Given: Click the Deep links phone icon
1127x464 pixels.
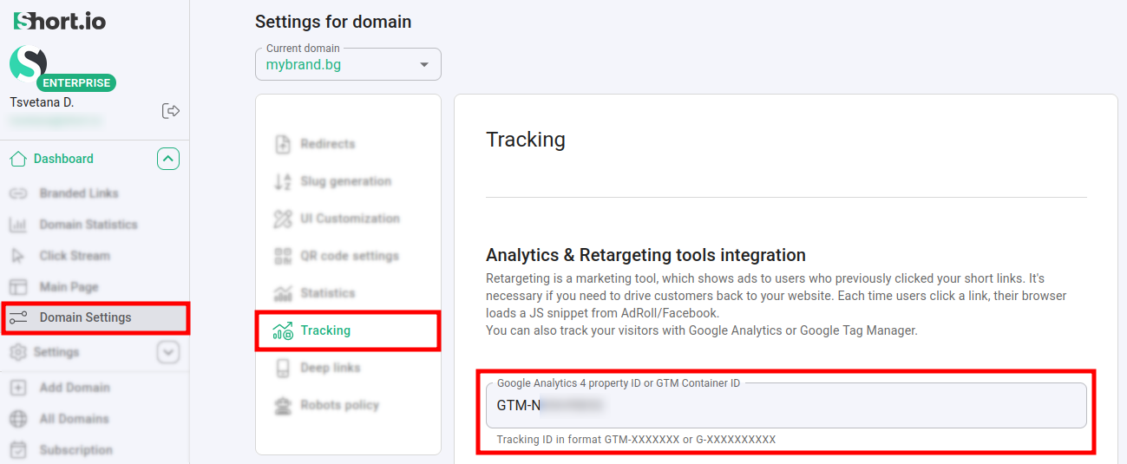Looking at the screenshot, I should point(283,368).
